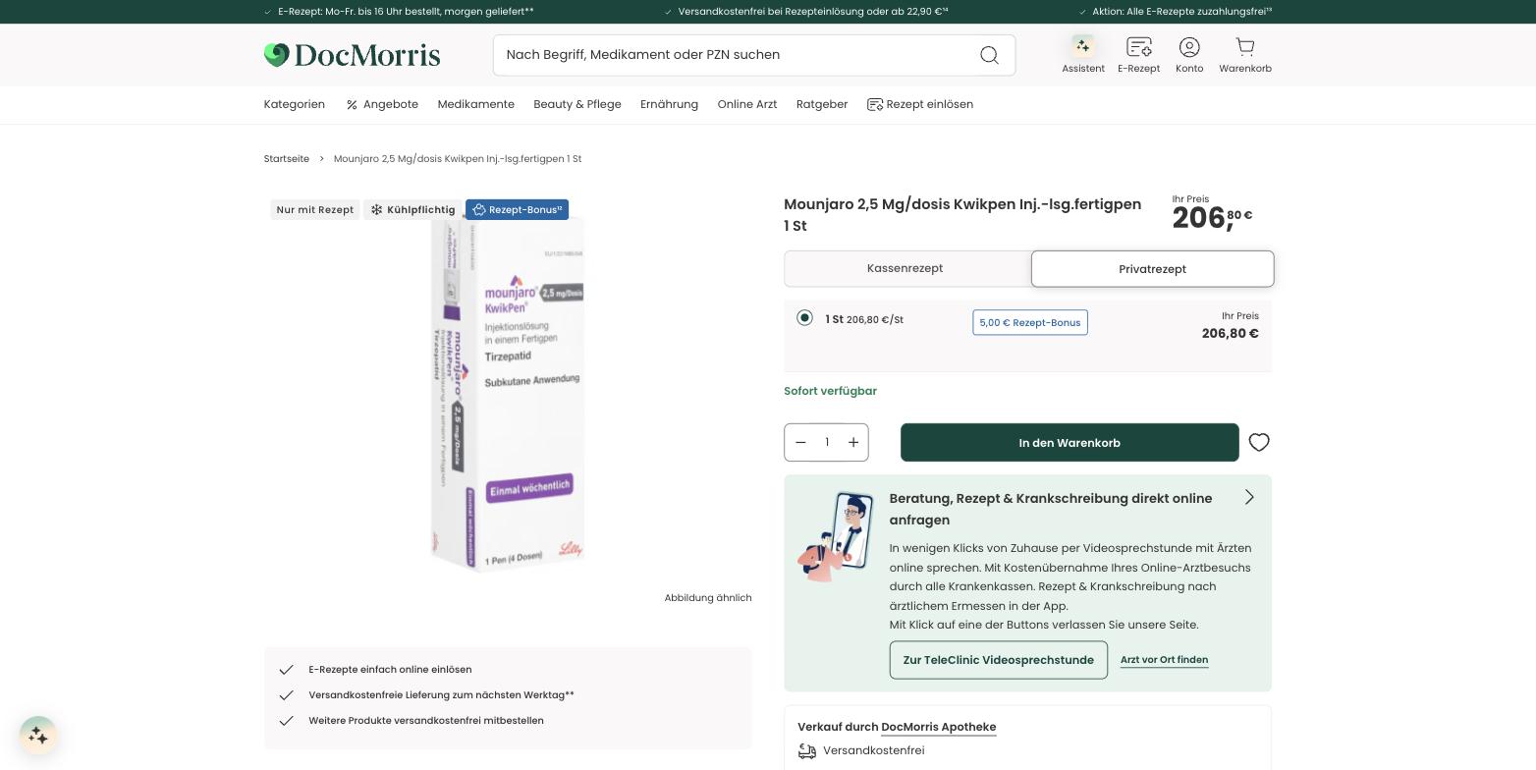Click Zur TeleClinic Videosprechstunde button
Image resolution: width=1536 pixels, height=770 pixels.
coord(999,660)
